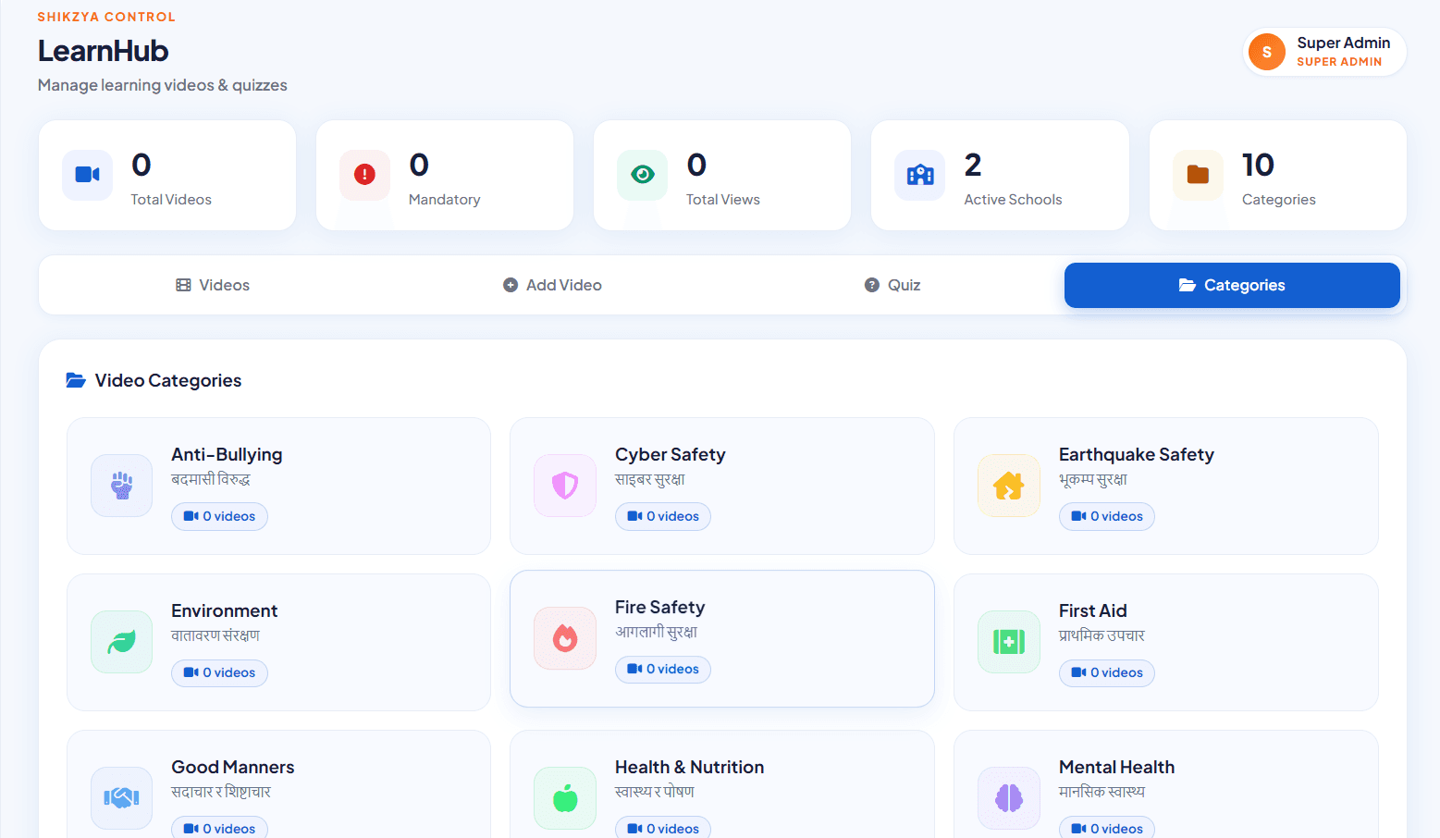Click the Anti-Bullying fist icon
Viewport: 1440px width, 838px height.
(121, 486)
